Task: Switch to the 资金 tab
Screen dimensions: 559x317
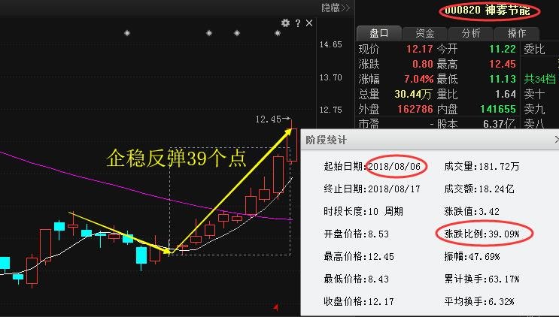Action: click(x=425, y=33)
